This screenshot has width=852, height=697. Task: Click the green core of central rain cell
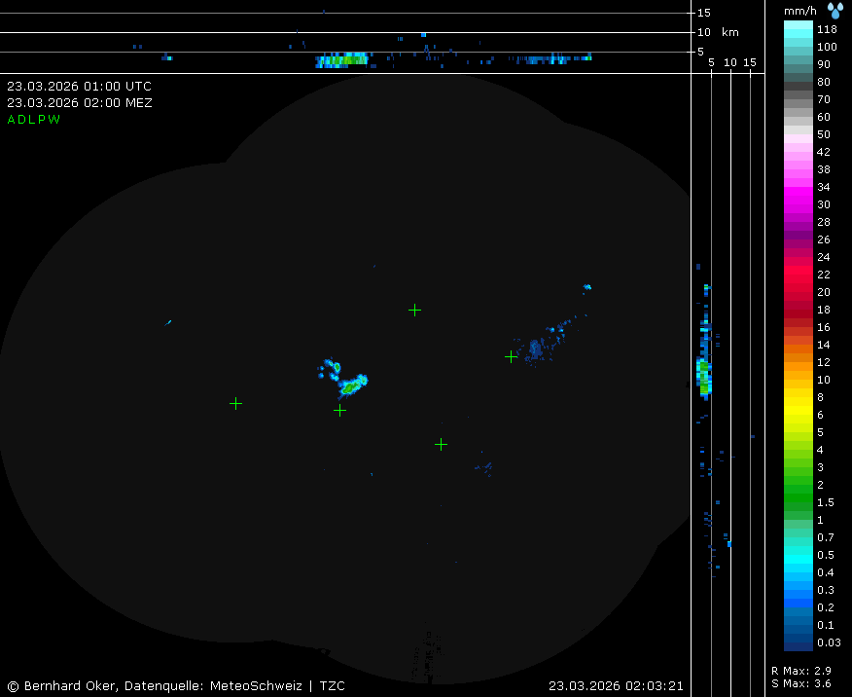(349, 386)
